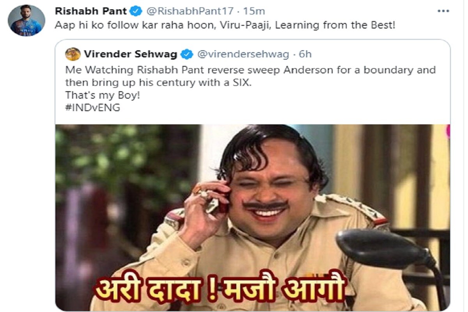468x312 pixels.
Task: Click the Virender Sehwag display name
Action: point(130,54)
